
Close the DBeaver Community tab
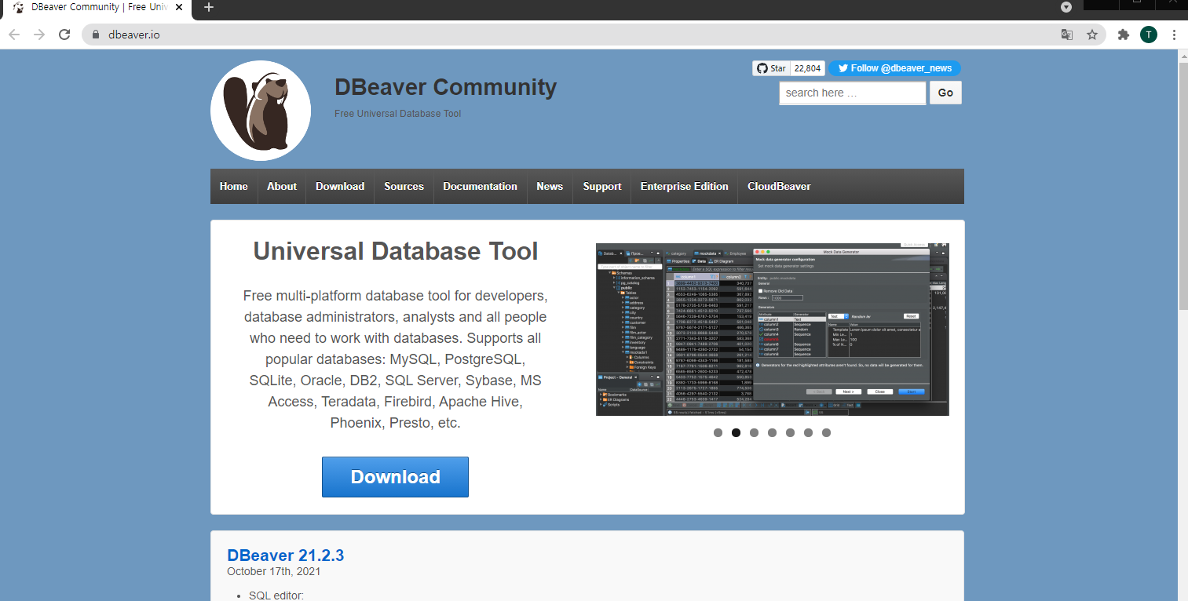pos(180,7)
